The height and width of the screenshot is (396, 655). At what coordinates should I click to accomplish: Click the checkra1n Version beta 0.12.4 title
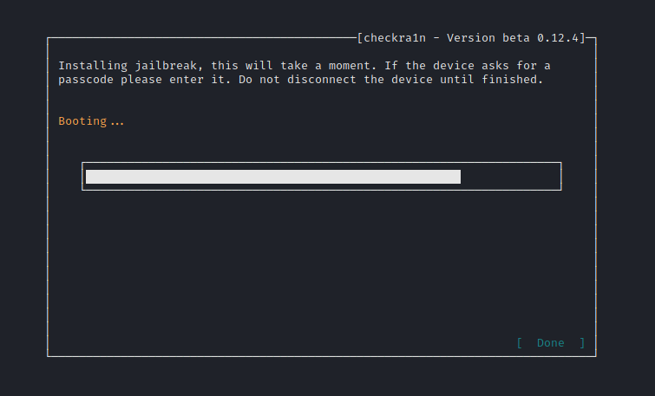[x=471, y=38]
